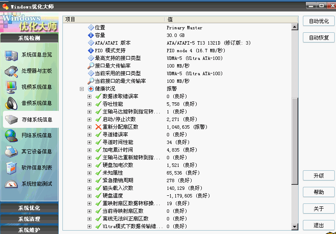Click the value 1,048,635 (报警)

pyautogui.click(x=187, y=127)
